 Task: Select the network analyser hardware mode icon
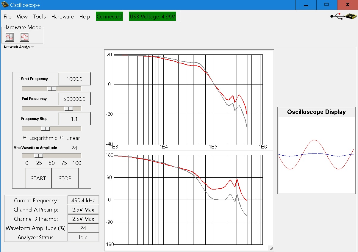coord(24,37)
